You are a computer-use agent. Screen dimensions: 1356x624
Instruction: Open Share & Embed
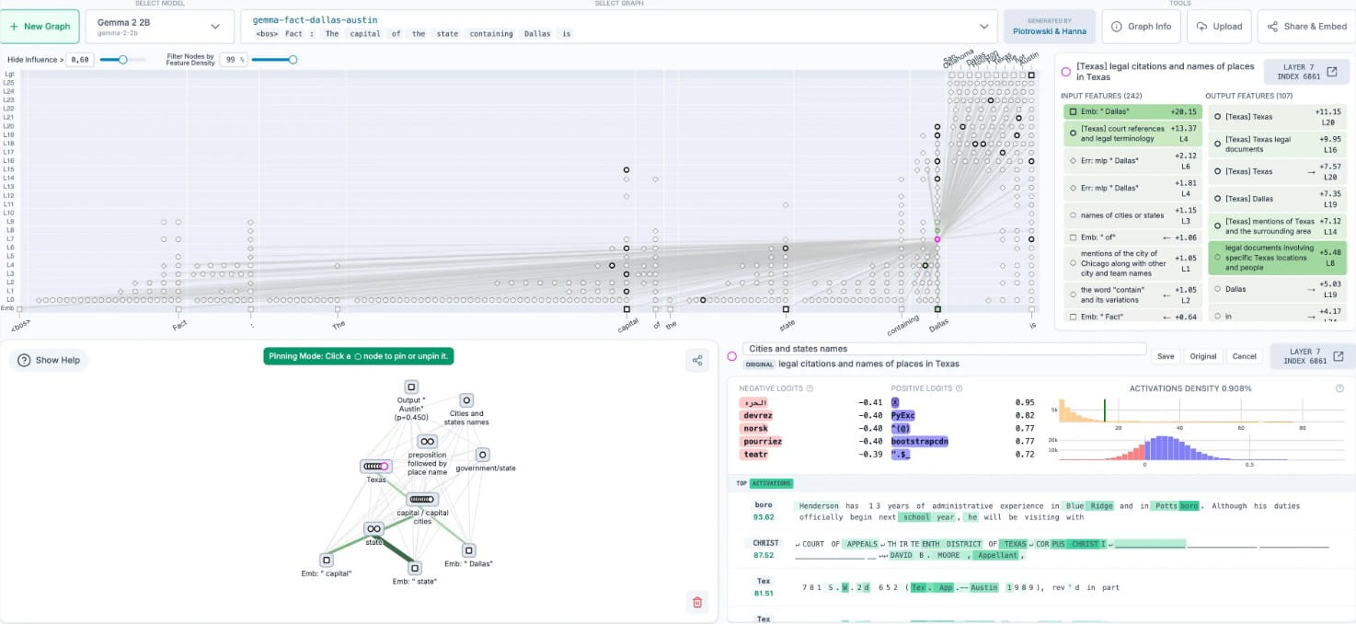pos(1305,27)
